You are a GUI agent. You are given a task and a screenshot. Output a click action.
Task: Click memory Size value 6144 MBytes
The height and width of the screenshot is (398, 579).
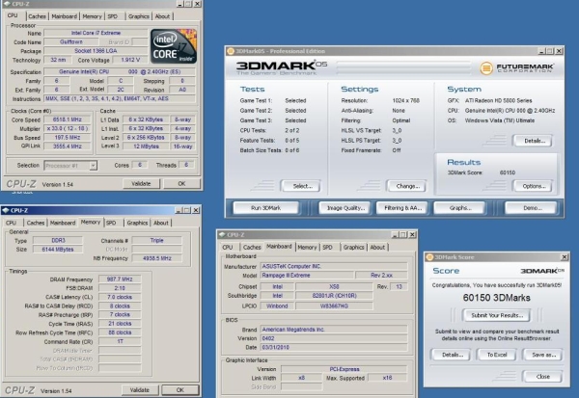pos(58,250)
